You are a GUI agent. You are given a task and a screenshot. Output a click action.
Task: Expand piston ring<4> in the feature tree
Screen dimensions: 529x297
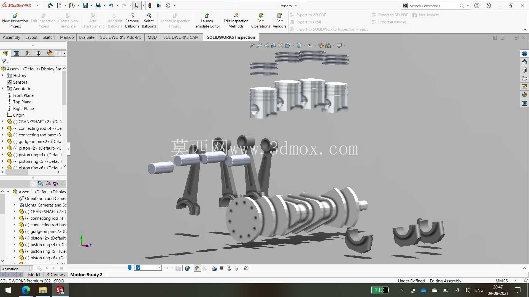click(3, 155)
